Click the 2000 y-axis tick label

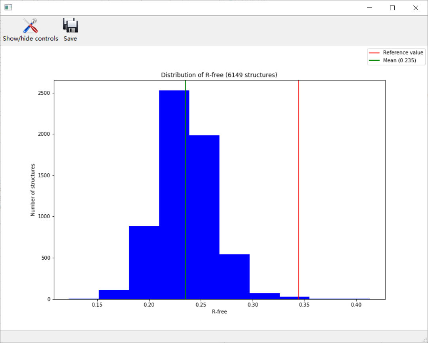coord(44,134)
